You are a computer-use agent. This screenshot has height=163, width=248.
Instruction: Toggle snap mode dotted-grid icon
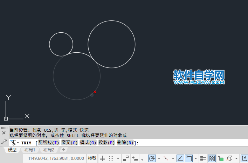[111, 158]
